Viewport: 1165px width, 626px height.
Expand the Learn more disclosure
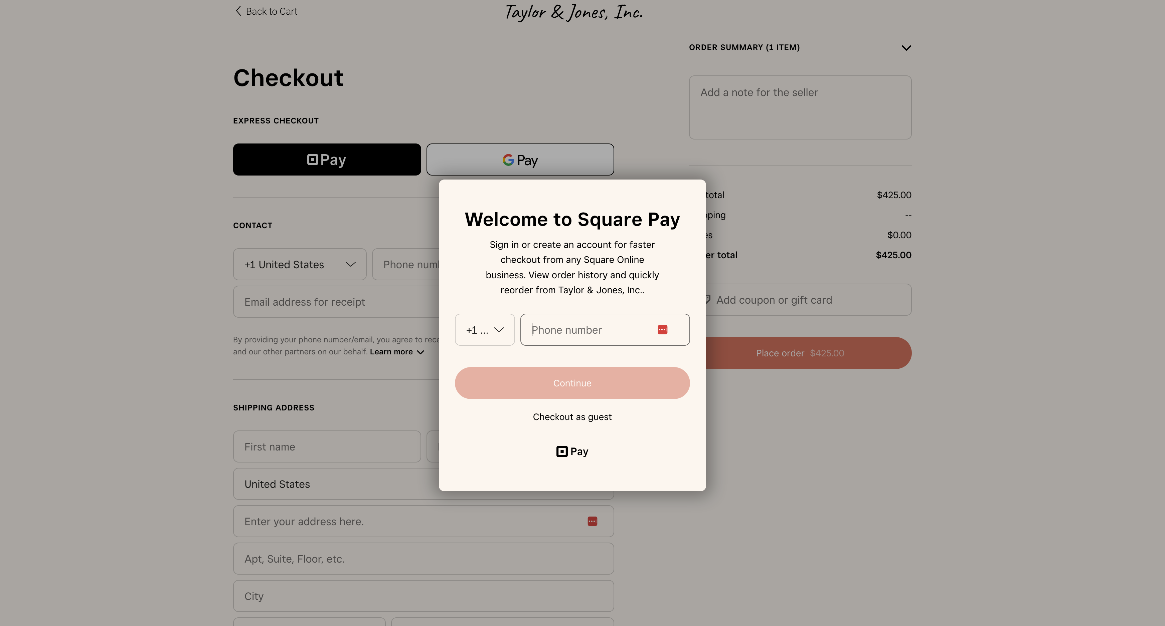396,352
